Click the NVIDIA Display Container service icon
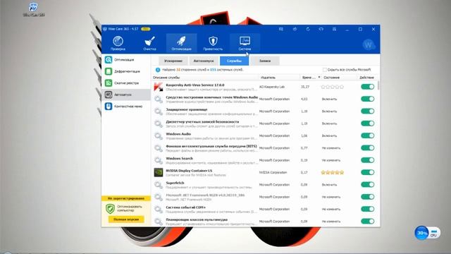 (159, 172)
